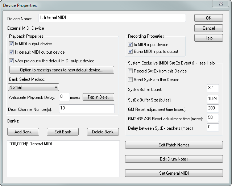Close the Device Properties dialog
This screenshot has width=232, height=187.
coord(221,4)
